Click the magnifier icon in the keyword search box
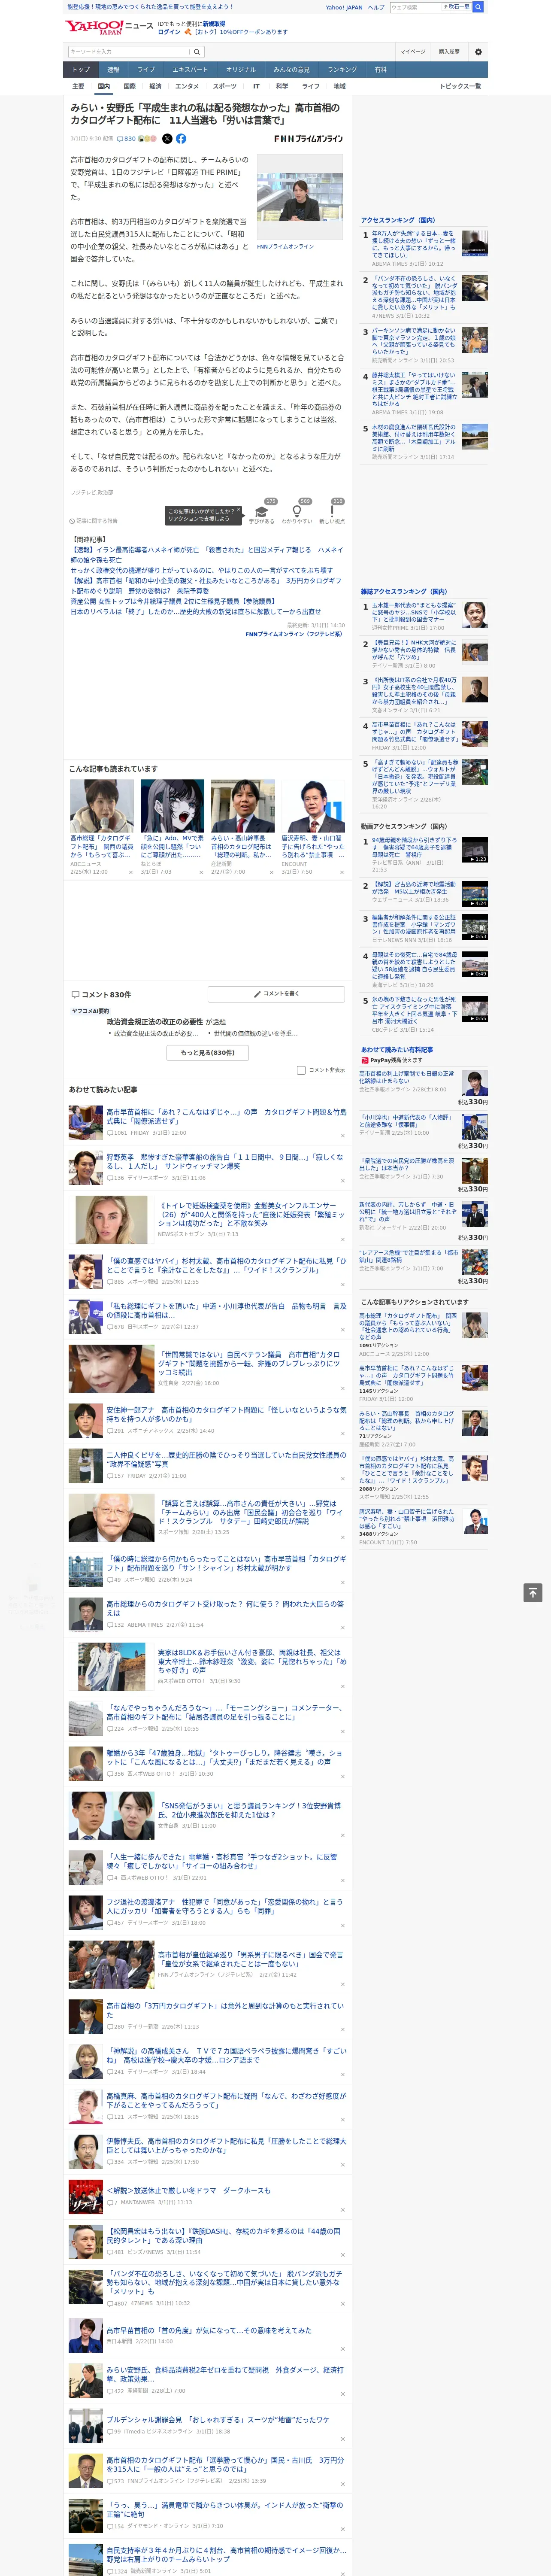Image resolution: width=551 pixels, height=2576 pixels. pos(197,52)
